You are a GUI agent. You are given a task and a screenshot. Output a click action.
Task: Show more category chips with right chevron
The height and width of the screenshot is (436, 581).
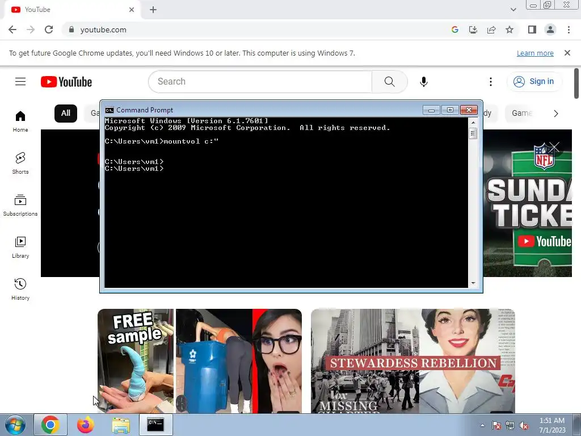point(556,114)
